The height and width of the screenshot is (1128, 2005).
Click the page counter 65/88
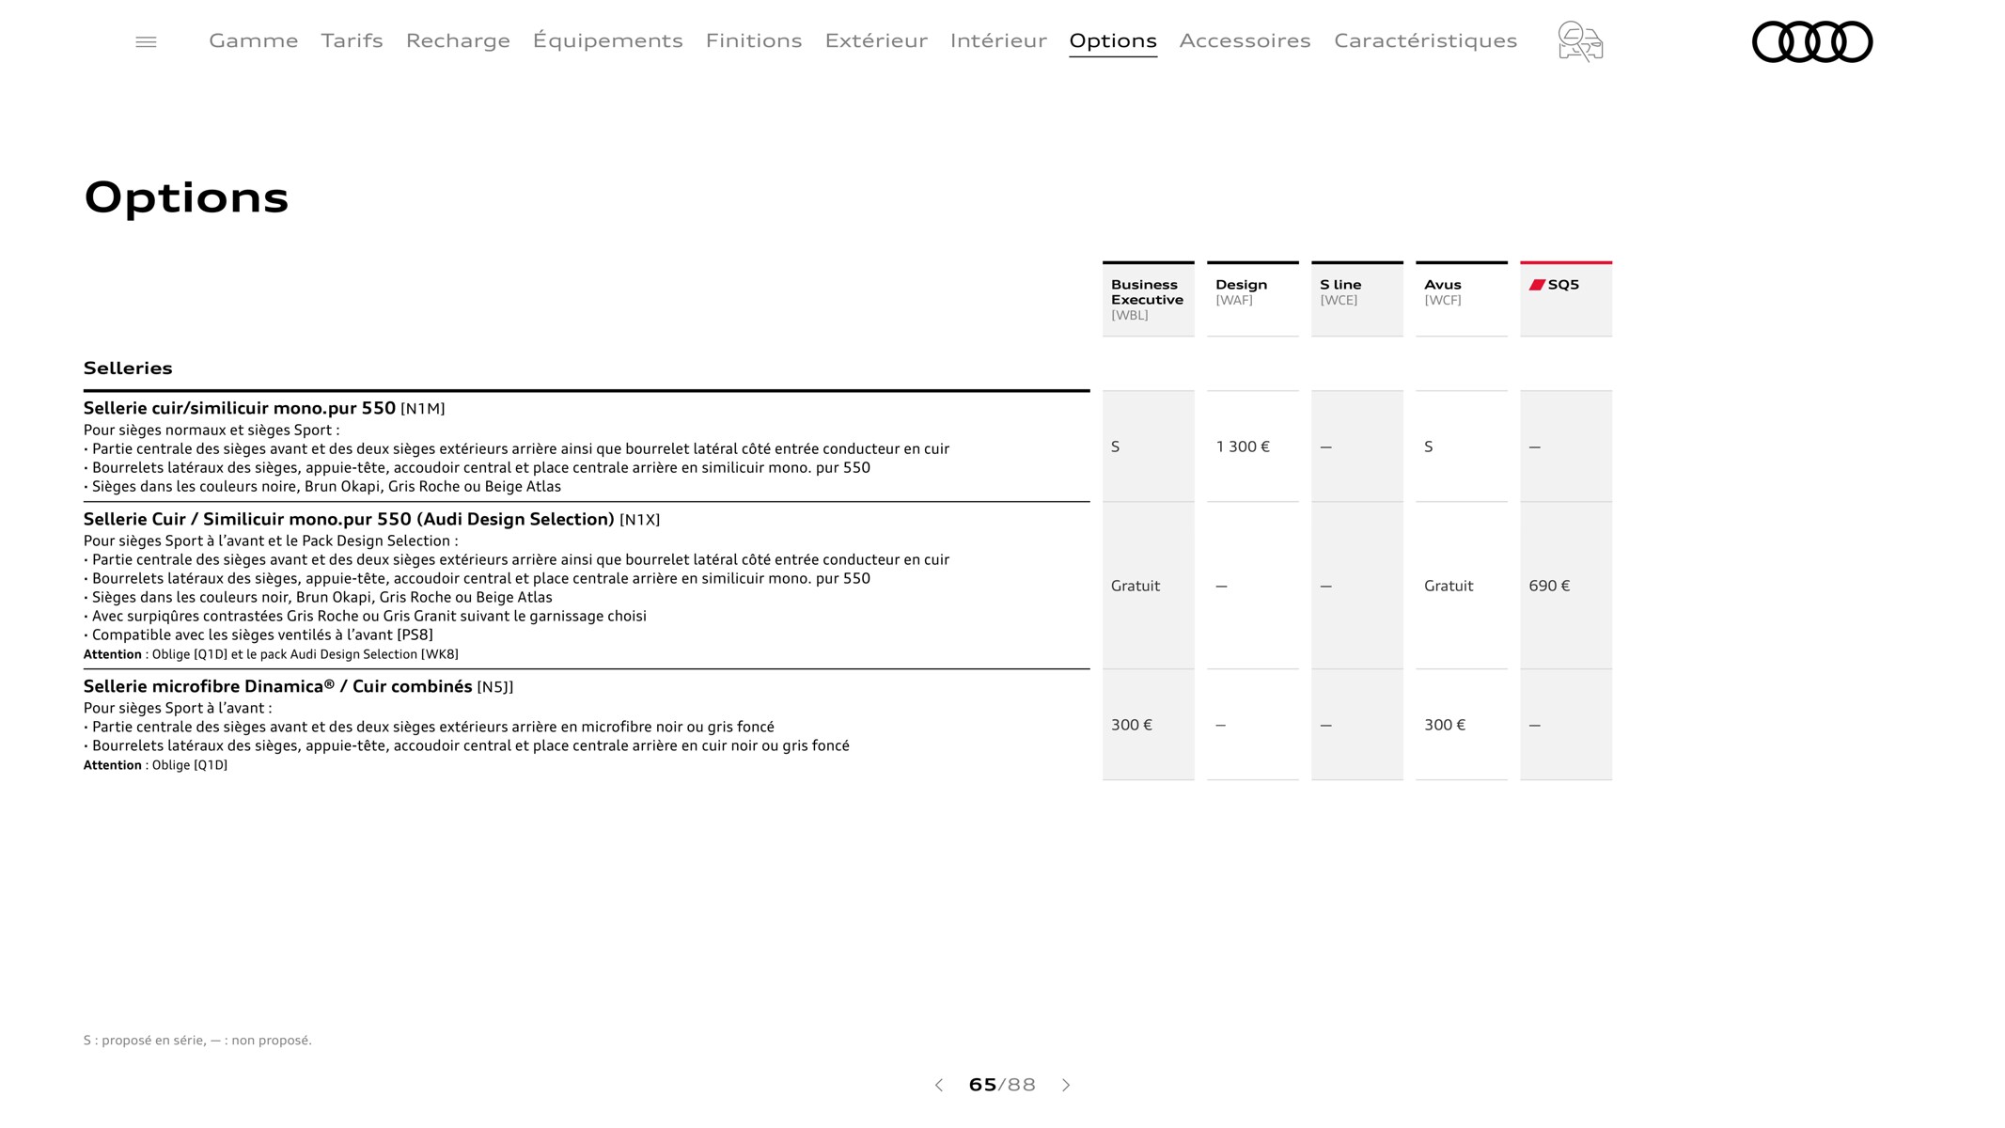pos(1002,1085)
